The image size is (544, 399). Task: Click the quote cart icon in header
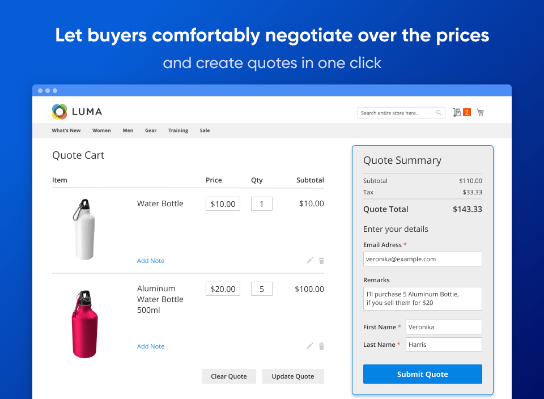click(457, 112)
